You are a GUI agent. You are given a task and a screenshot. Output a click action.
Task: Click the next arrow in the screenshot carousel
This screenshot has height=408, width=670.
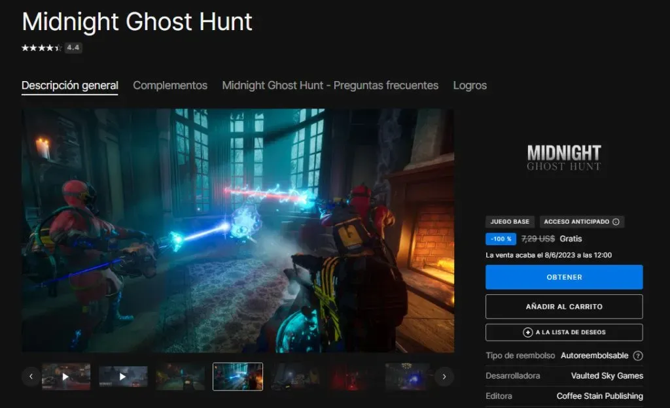click(x=444, y=377)
